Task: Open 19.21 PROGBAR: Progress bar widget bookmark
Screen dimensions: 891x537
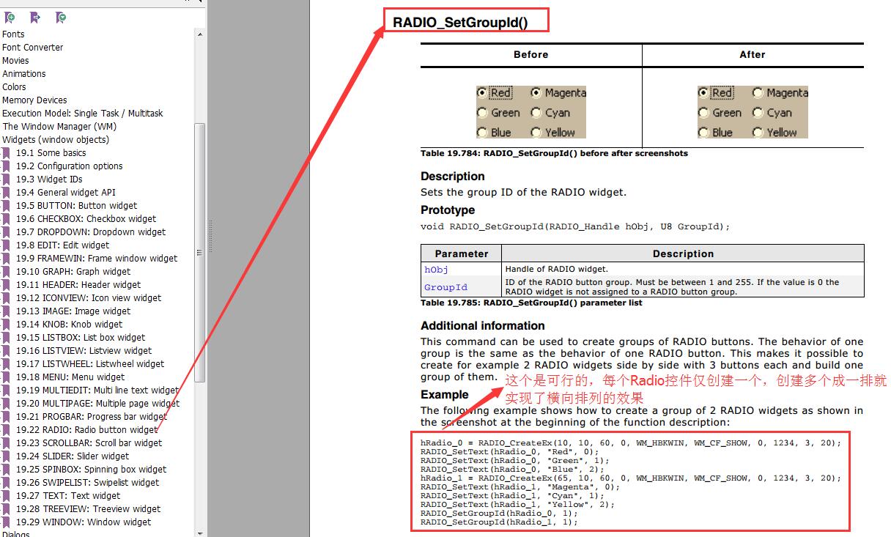Action: [x=92, y=417]
